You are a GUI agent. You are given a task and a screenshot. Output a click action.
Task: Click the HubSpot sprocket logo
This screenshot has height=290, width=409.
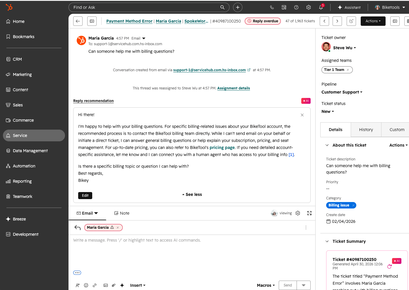[x=9, y=7]
